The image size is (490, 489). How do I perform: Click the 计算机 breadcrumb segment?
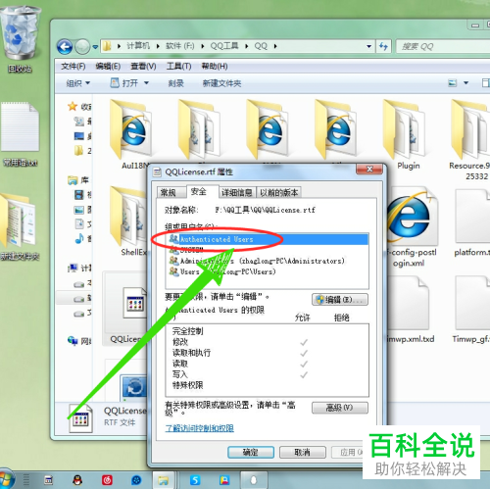(x=138, y=46)
